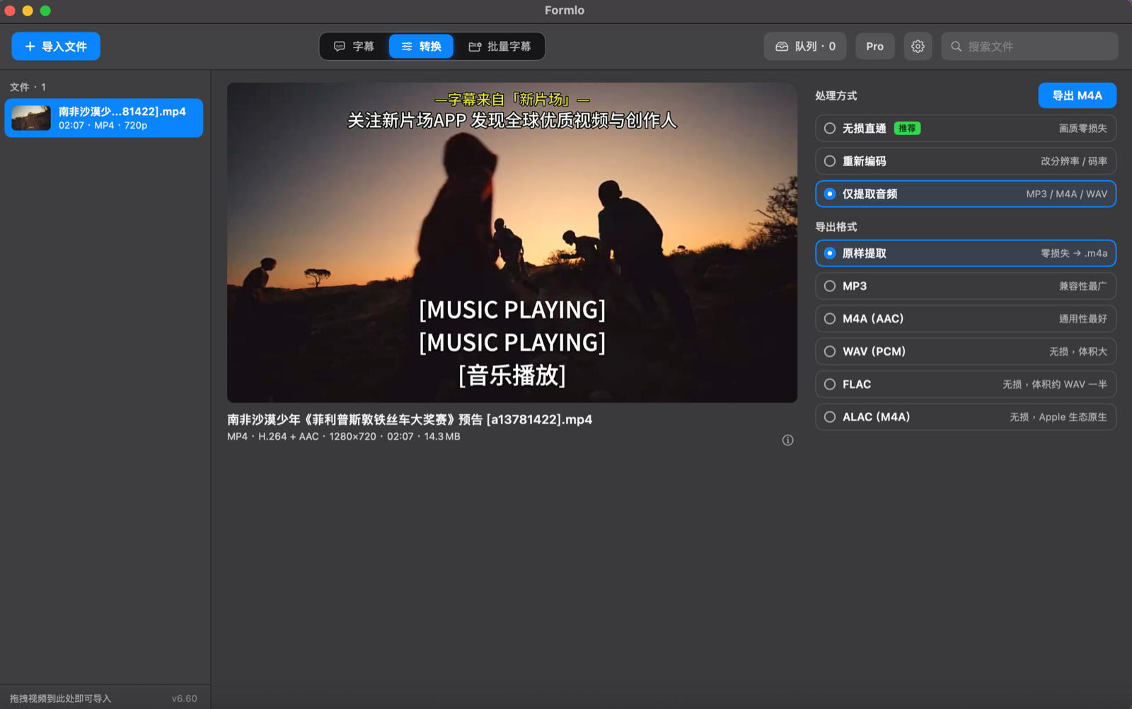Viewport: 1132px width, 709px height.
Task: Click the 搜索文件 search field
Action: pyautogui.click(x=1029, y=47)
